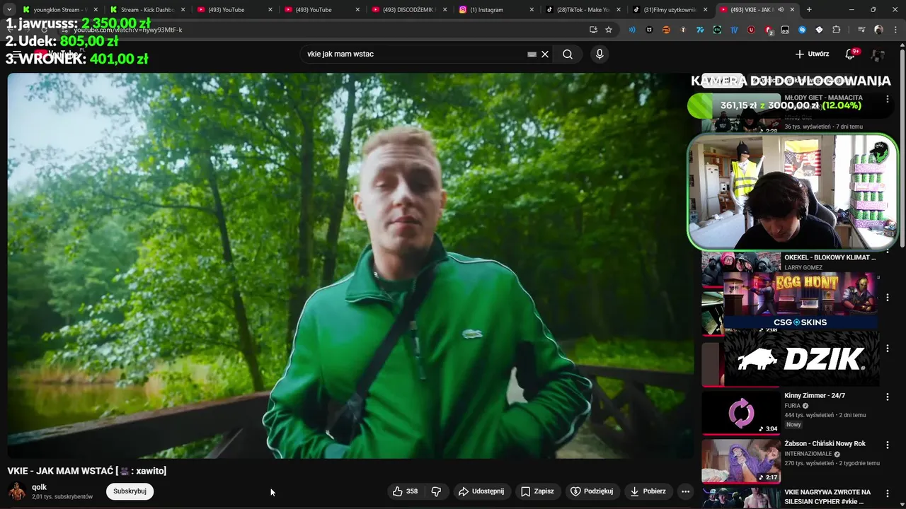Click the Podziękuj thanks button
The width and height of the screenshot is (906, 509).
592,491
